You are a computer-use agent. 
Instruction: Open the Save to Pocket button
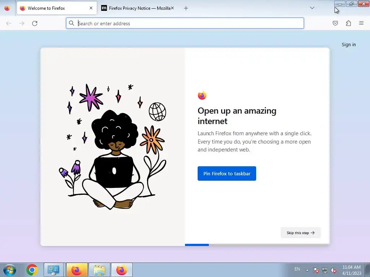point(335,23)
